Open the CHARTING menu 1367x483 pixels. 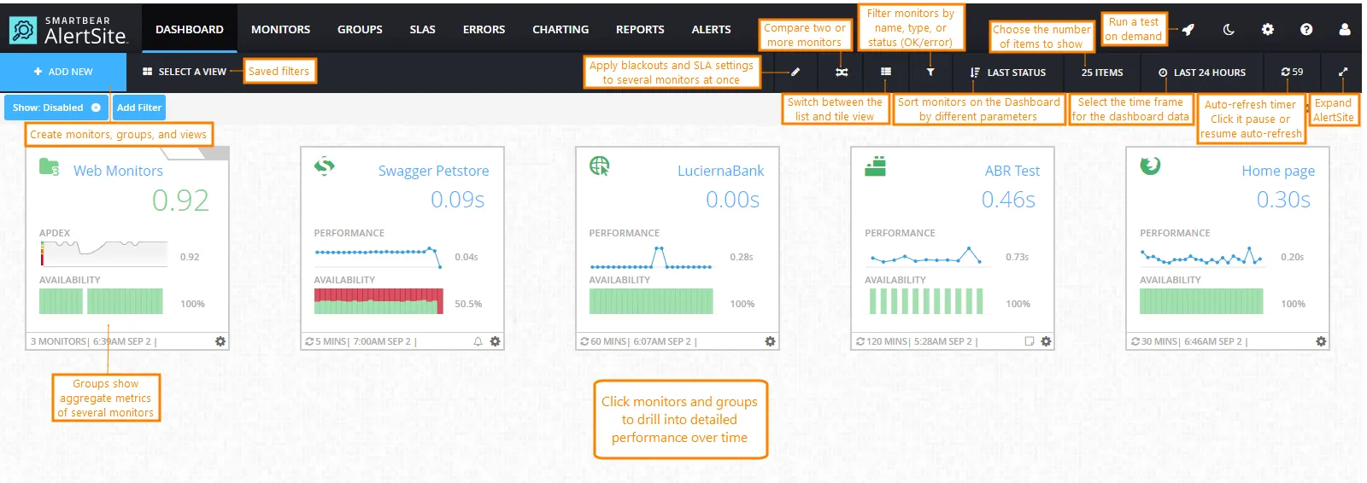pyautogui.click(x=560, y=29)
